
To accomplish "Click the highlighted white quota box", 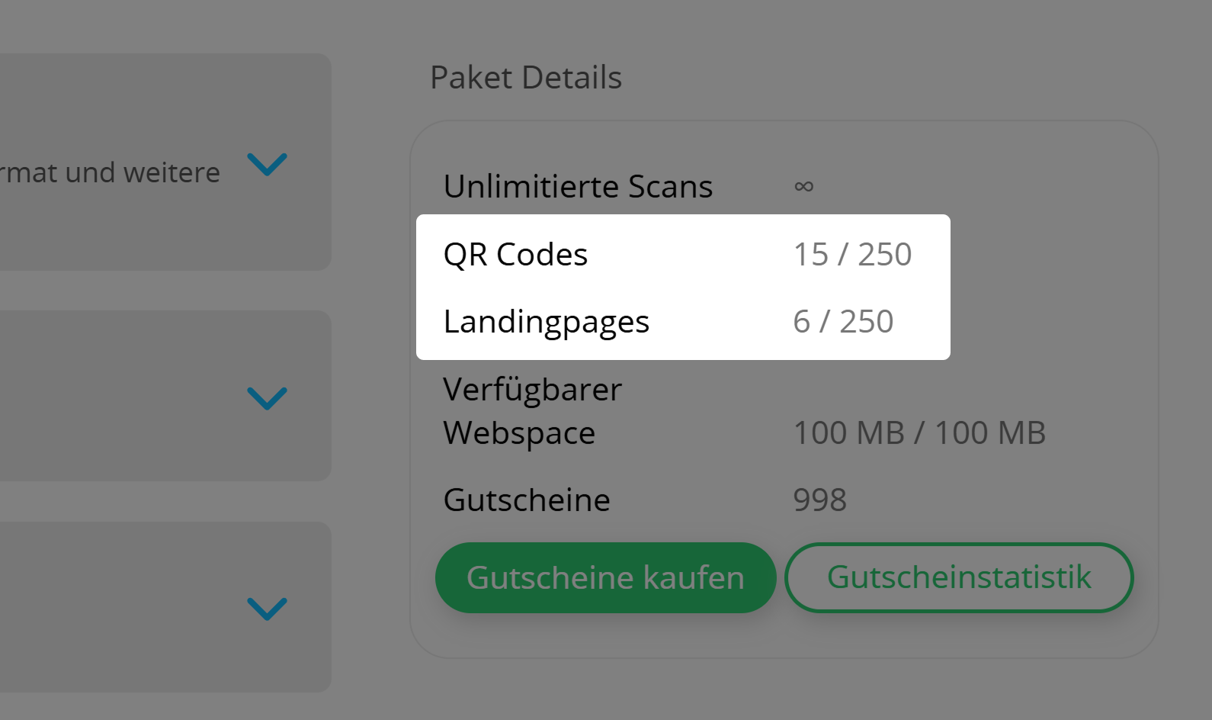I will click(x=683, y=287).
